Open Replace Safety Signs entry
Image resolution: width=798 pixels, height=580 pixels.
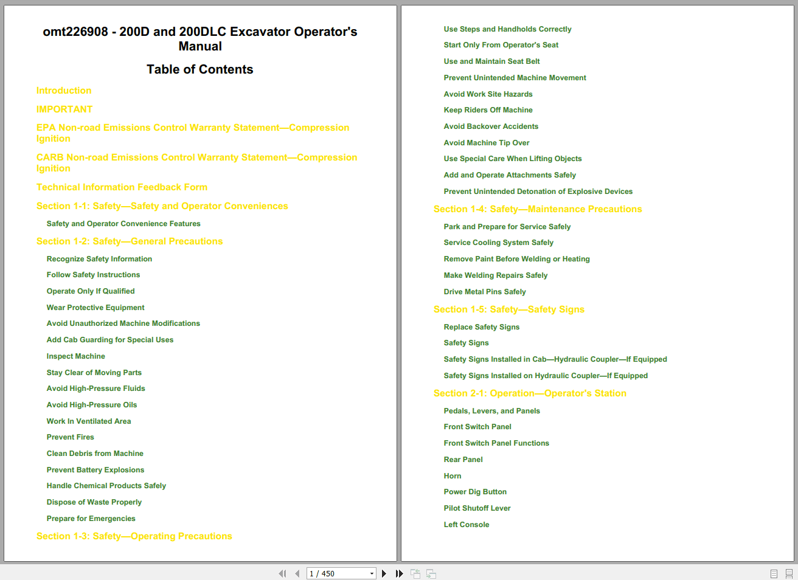click(x=482, y=327)
